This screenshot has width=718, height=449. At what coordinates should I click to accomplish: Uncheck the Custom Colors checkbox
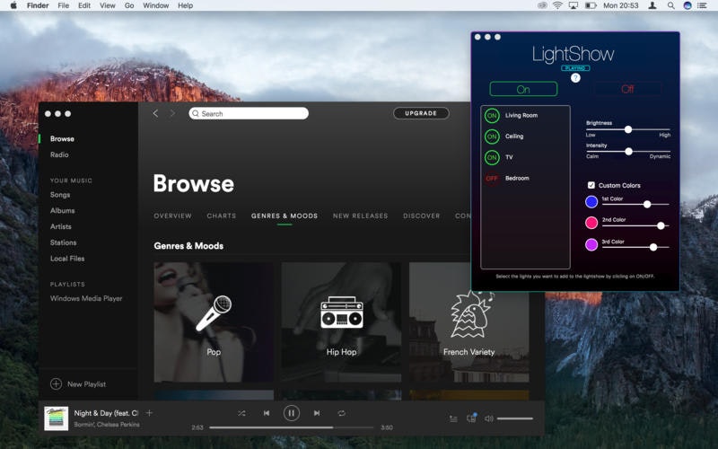(x=591, y=185)
